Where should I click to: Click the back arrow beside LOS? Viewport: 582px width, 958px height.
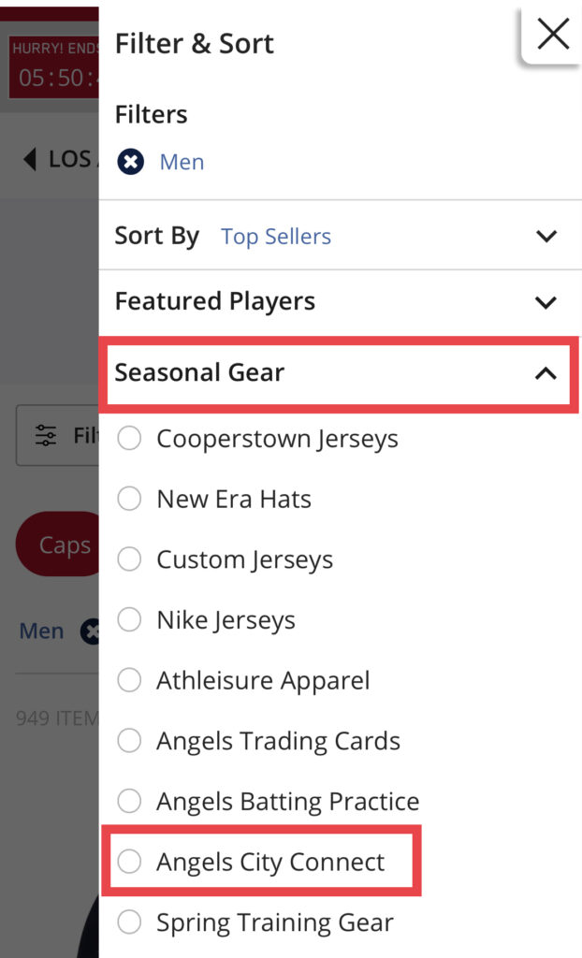click(x=31, y=159)
